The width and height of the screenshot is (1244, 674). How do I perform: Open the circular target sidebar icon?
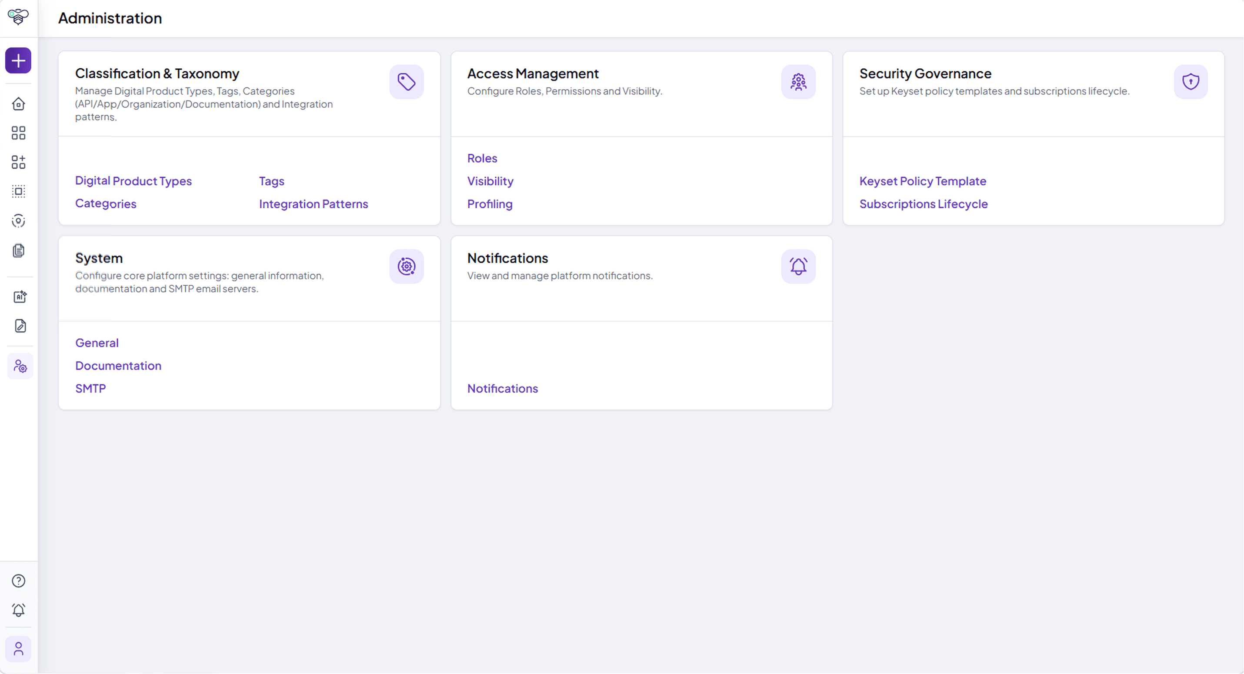point(18,220)
